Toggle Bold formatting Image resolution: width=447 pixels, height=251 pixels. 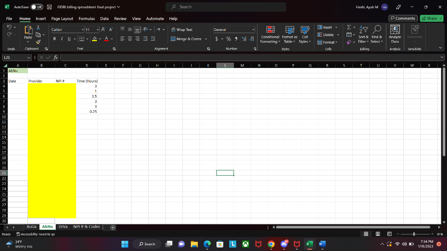tap(55, 39)
